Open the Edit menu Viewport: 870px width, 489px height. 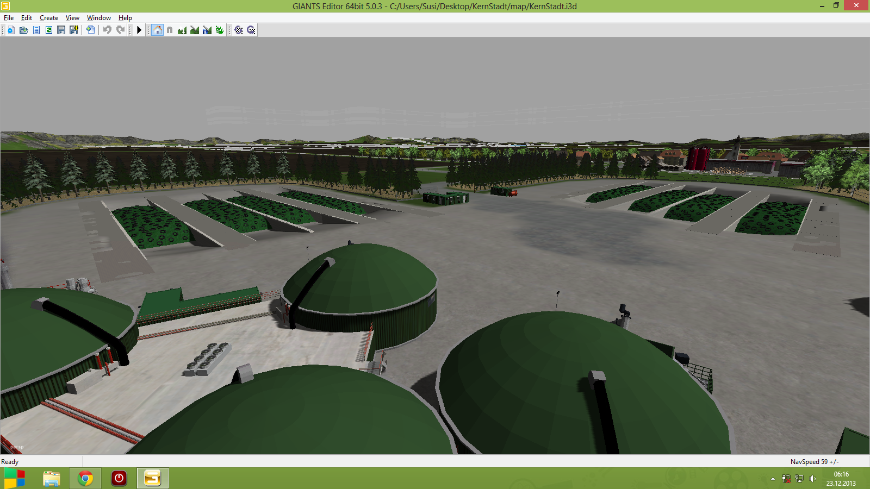point(27,18)
